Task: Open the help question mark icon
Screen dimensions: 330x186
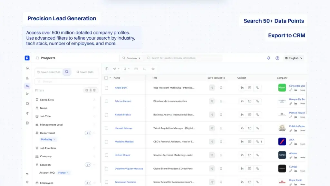Action: [x=277, y=58]
